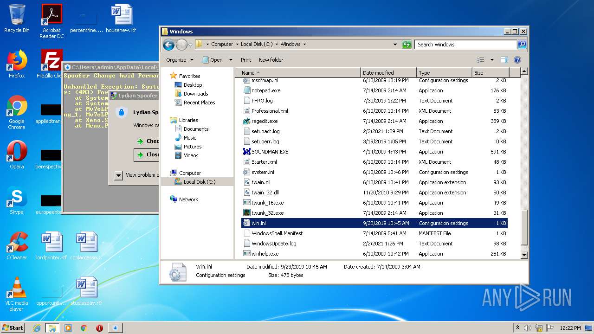Open the view options dropdown arrow
The width and height of the screenshot is (594, 334).
[x=492, y=60]
